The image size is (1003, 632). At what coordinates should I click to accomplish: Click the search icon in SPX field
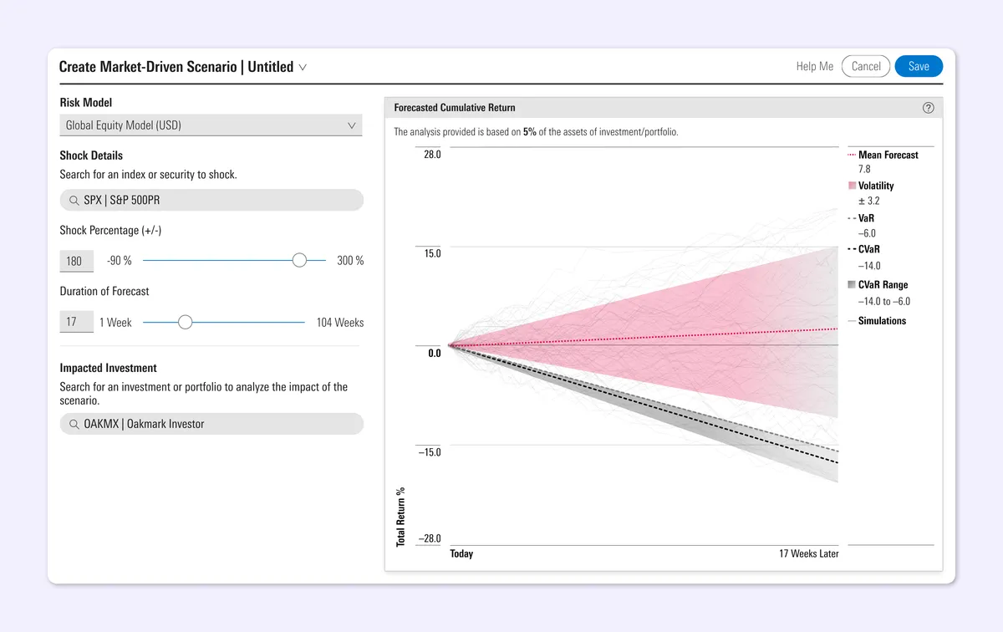[74, 201]
